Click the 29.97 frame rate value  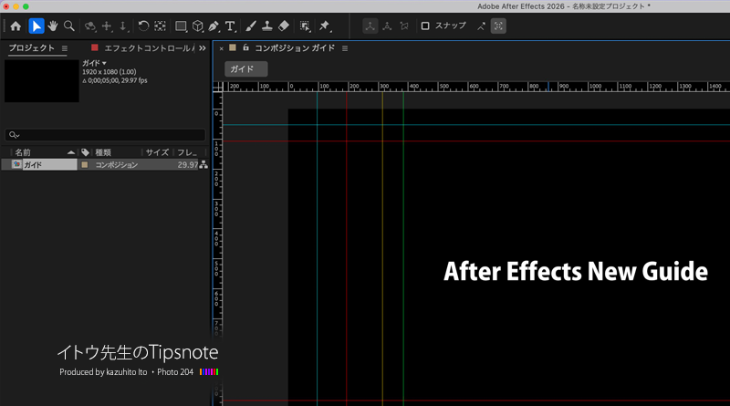[188, 165]
